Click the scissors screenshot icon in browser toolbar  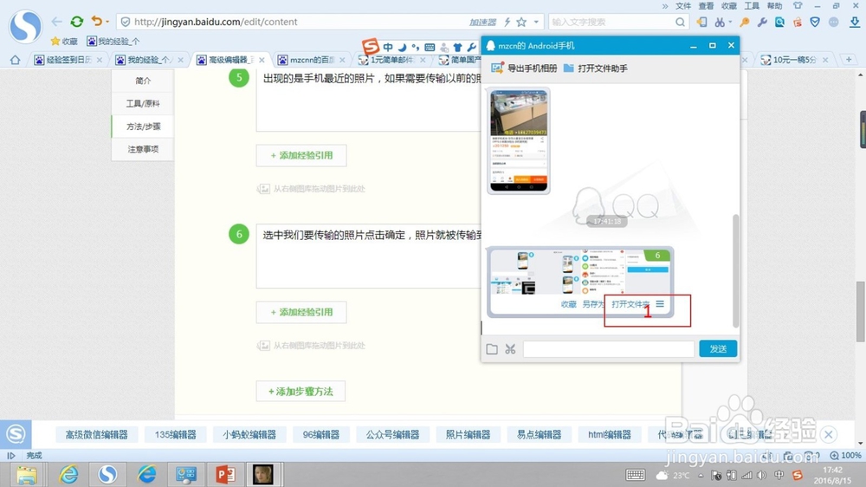[x=719, y=22]
